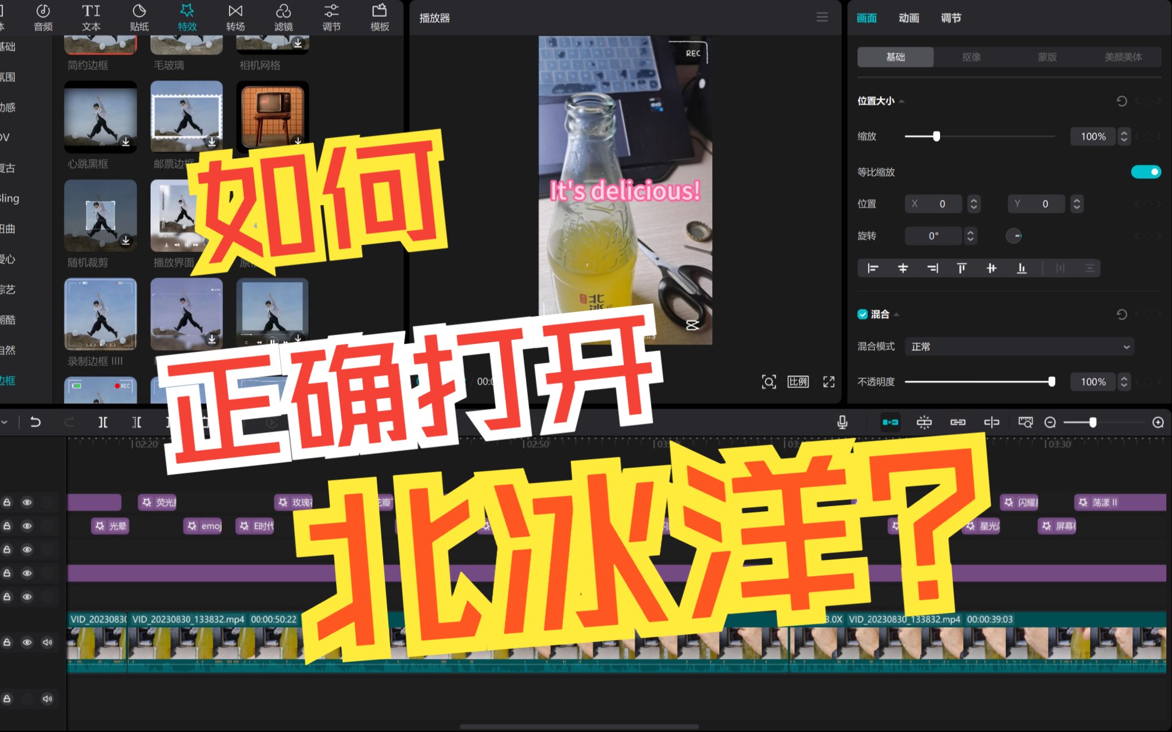Adjust the 旋转 rotation stepper arrows
Image resolution: width=1172 pixels, height=732 pixels.
click(970, 235)
